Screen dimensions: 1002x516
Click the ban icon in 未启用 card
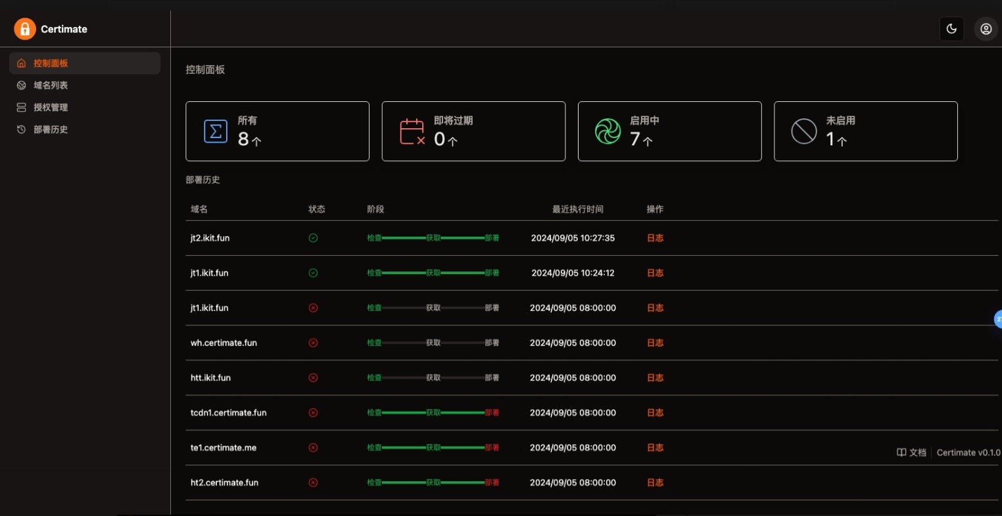pyautogui.click(x=803, y=131)
